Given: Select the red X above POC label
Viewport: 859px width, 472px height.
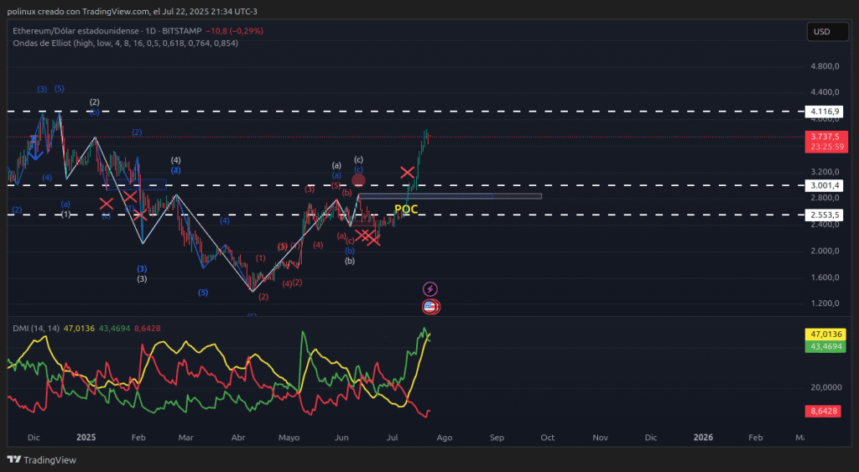Looking at the screenshot, I should (408, 173).
